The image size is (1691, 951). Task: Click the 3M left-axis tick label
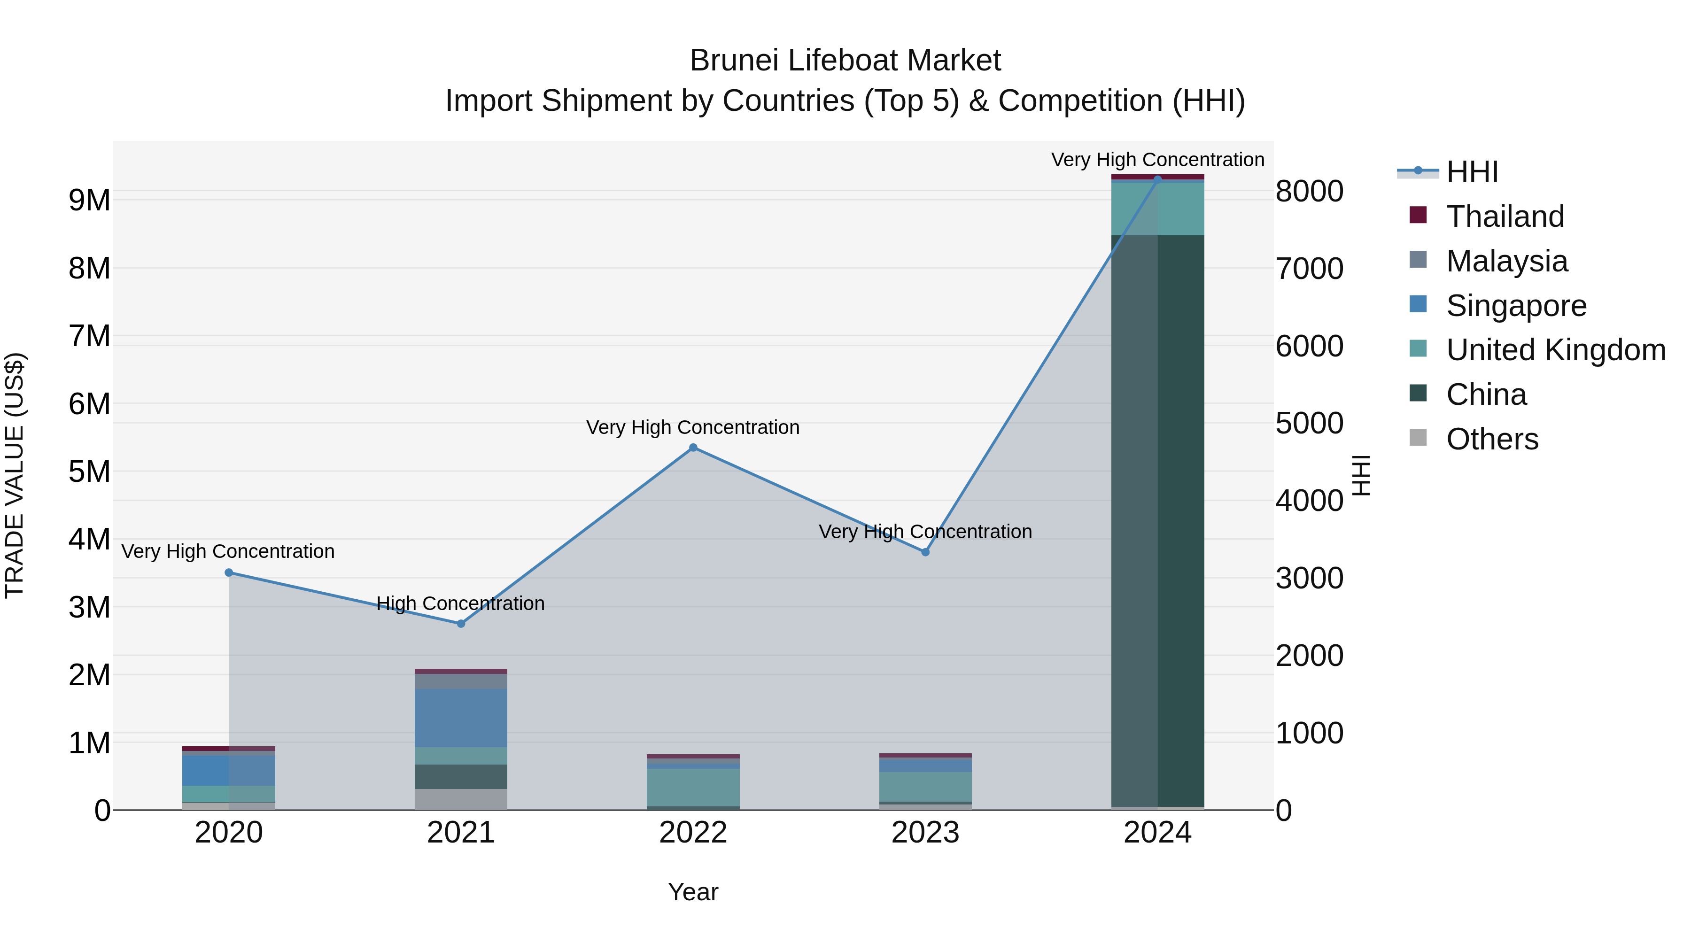[90, 607]
